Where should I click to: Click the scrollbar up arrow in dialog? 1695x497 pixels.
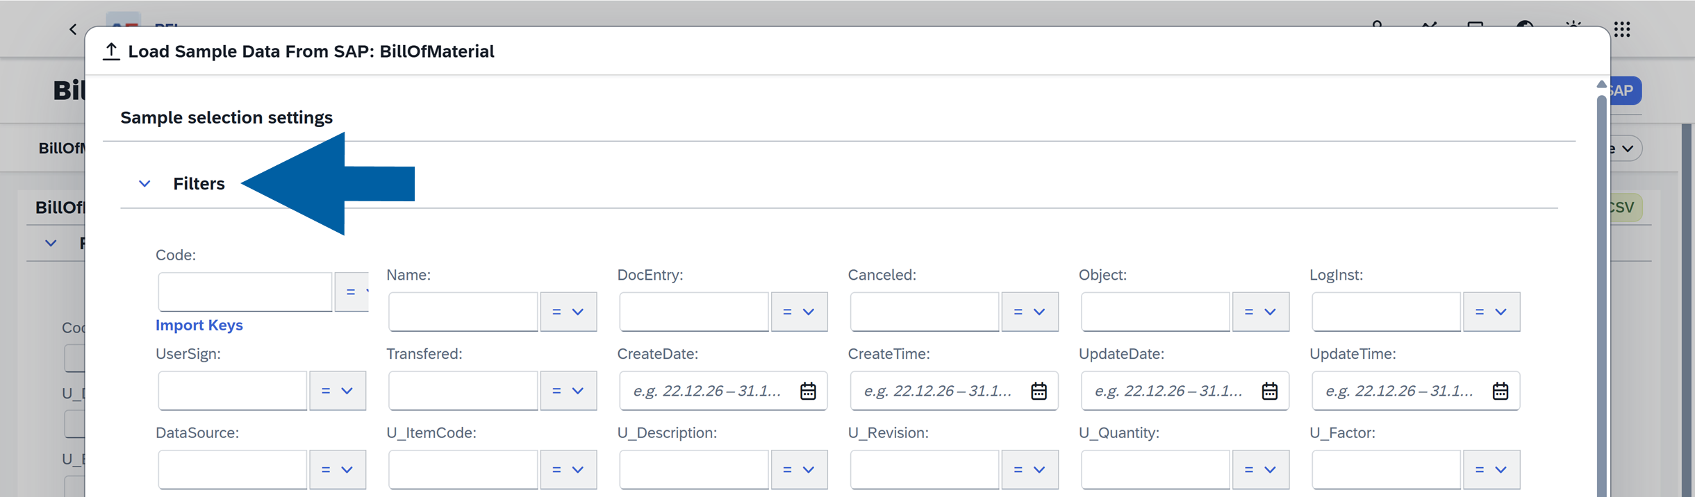pyautogui.click(x=1601, y=84)
